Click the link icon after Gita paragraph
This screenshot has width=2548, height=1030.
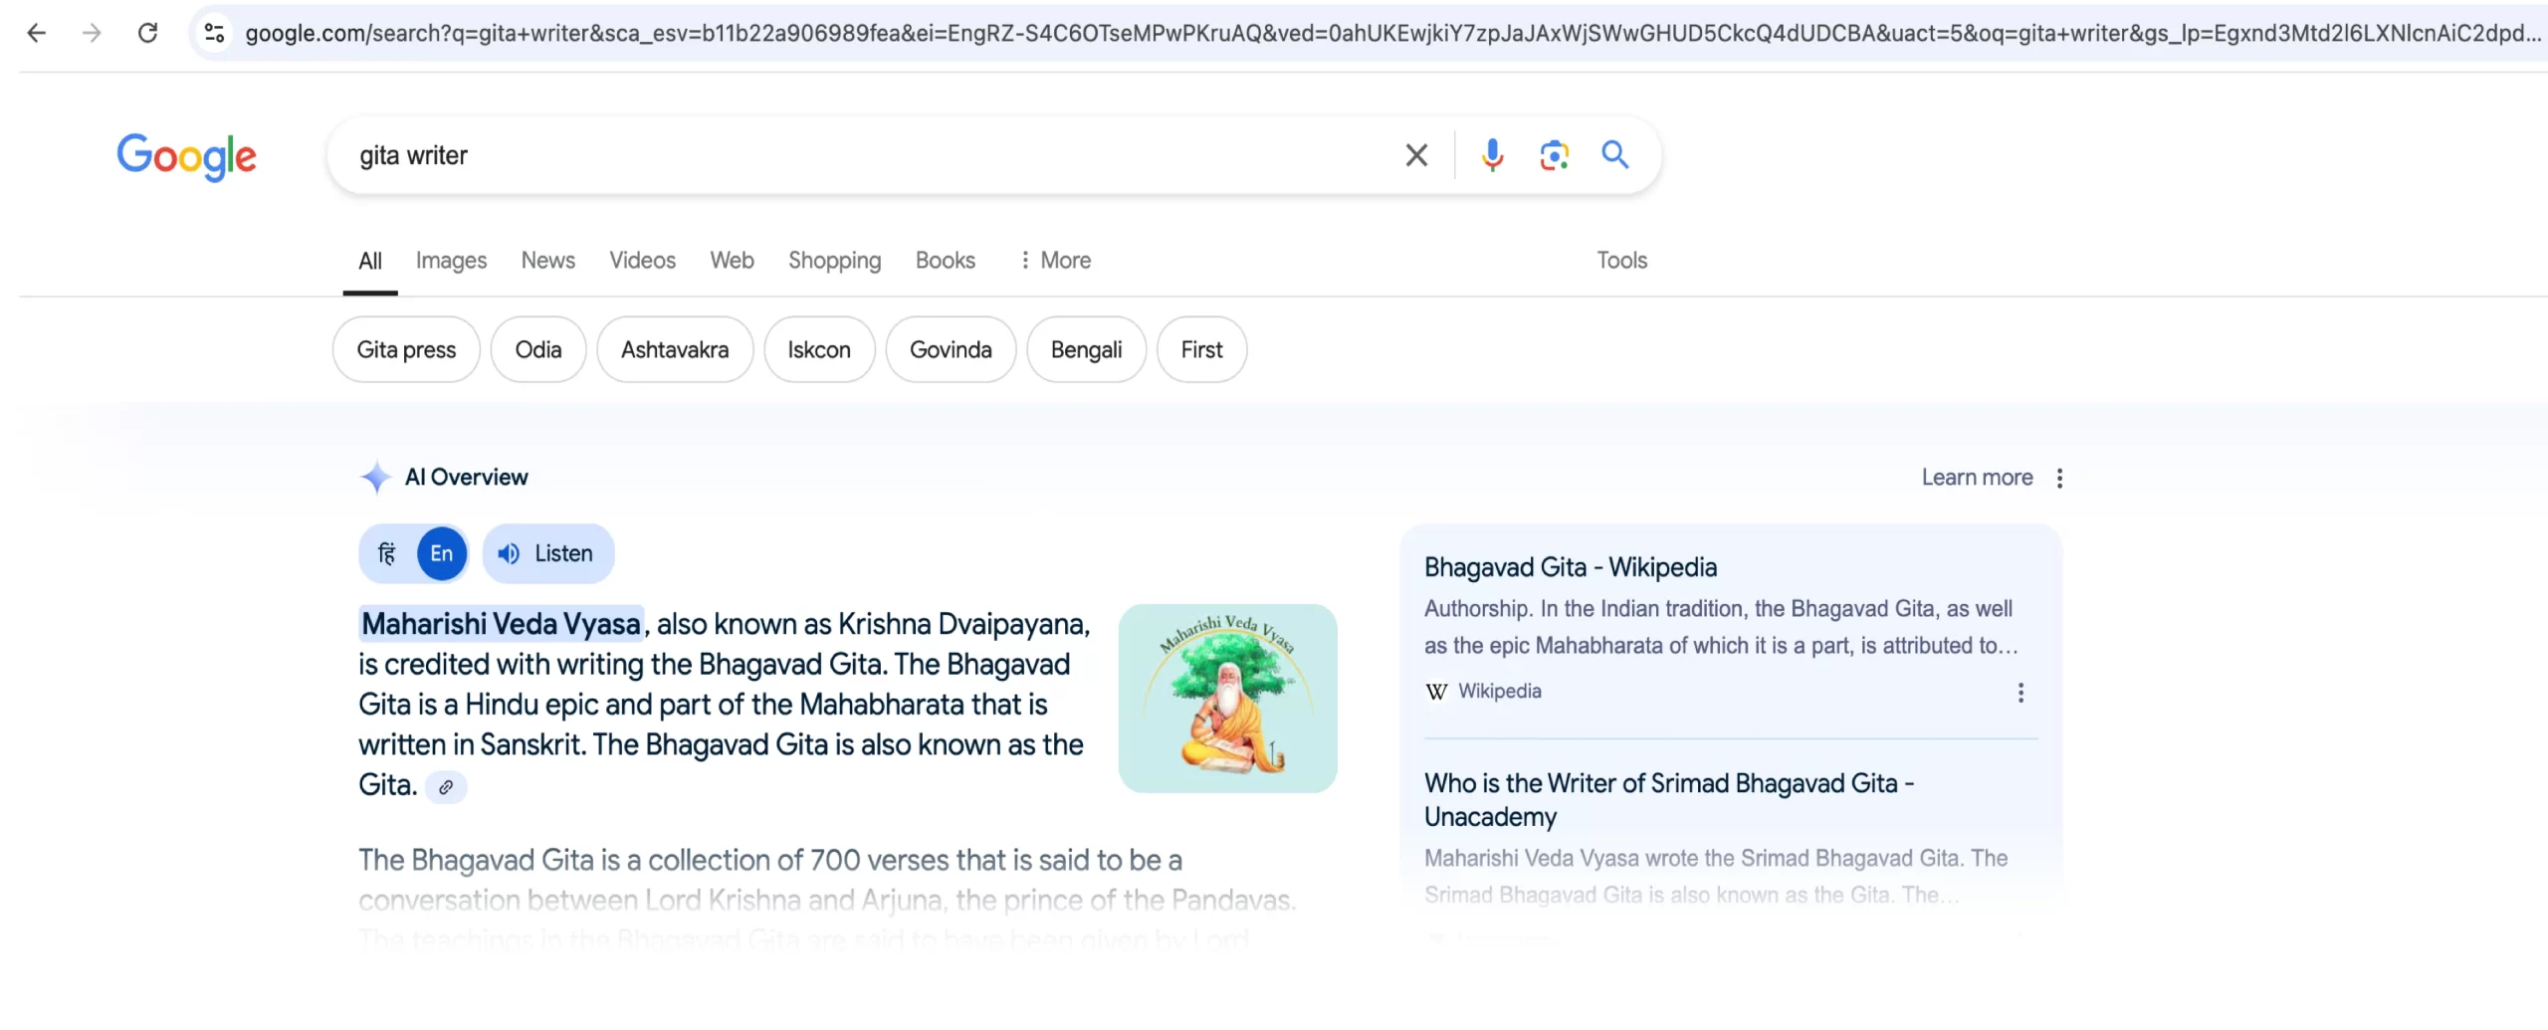point(446,787)
